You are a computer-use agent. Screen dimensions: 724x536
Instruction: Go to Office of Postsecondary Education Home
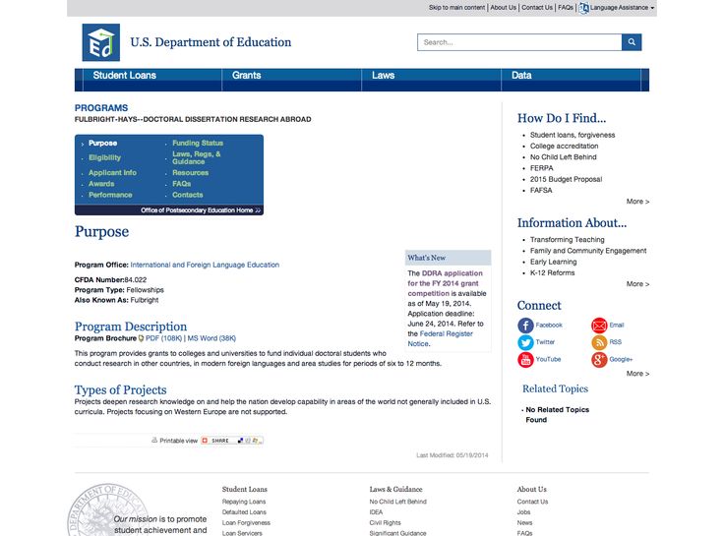201,210
